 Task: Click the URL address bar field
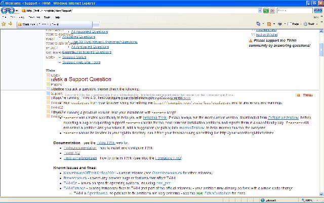tap(127, 10)
